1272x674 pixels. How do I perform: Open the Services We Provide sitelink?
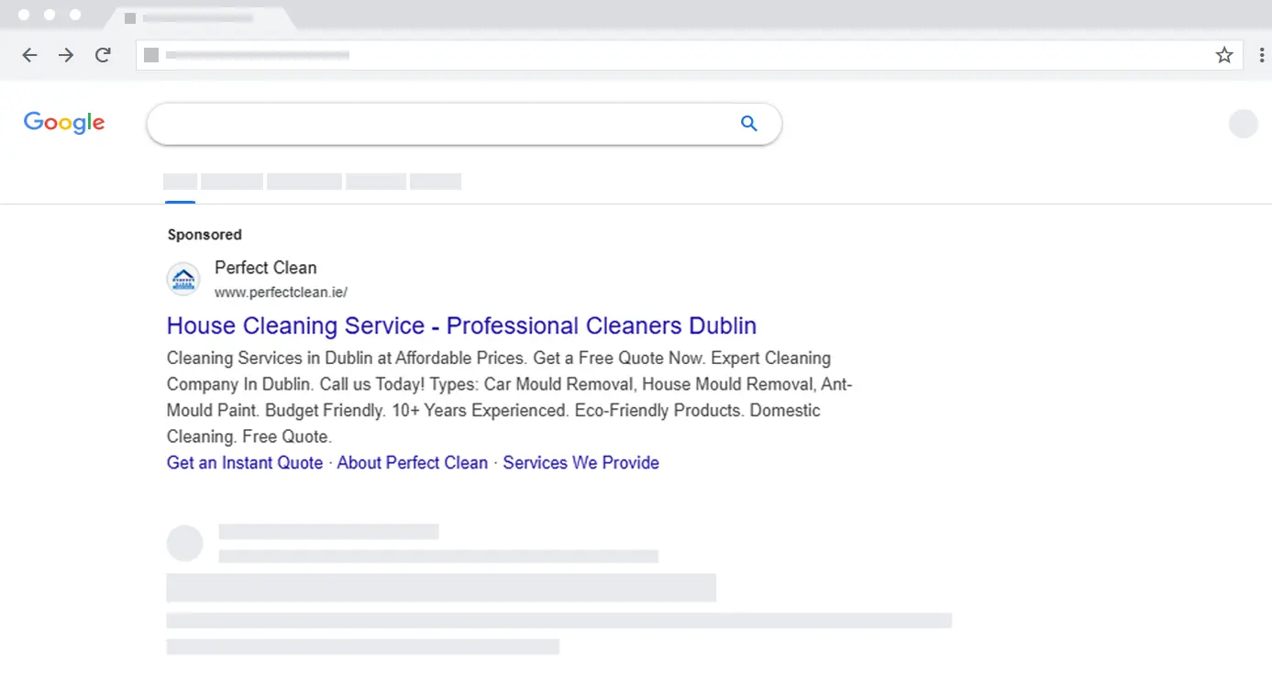point(581,463)
